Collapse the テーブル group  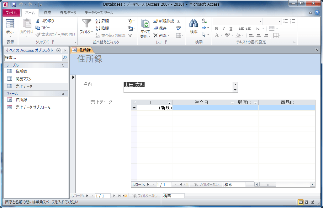point(63,65)
